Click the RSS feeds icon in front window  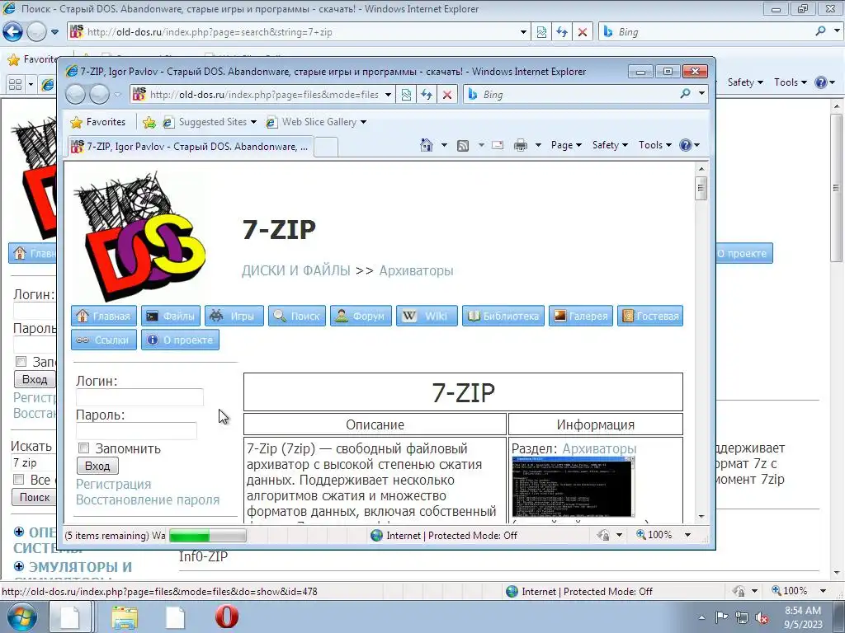[462, 145]
